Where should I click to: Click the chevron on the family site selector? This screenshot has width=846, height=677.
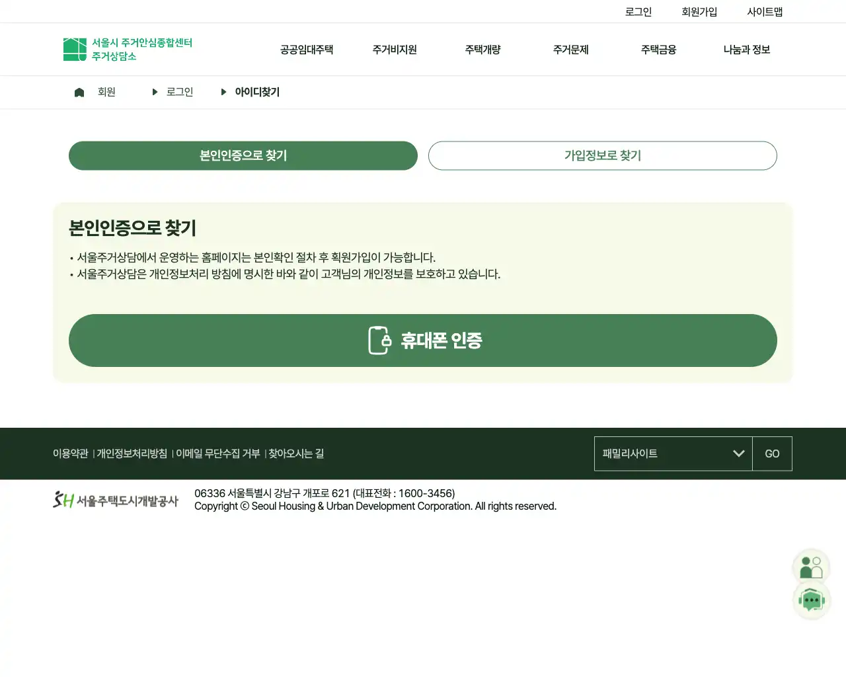pyautogui.click(x=738, y=454)
